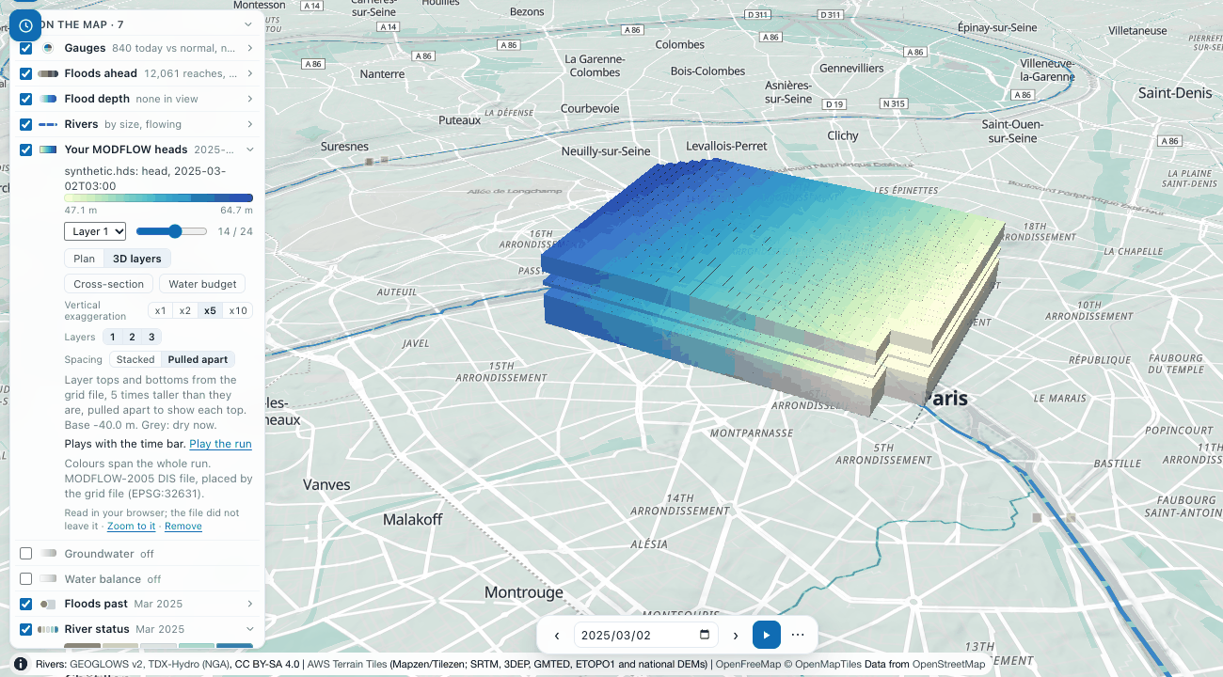Collapse the On The Map panel chevron
The width and height of the screenshot is (1223, 677).
tap(248, 24)
